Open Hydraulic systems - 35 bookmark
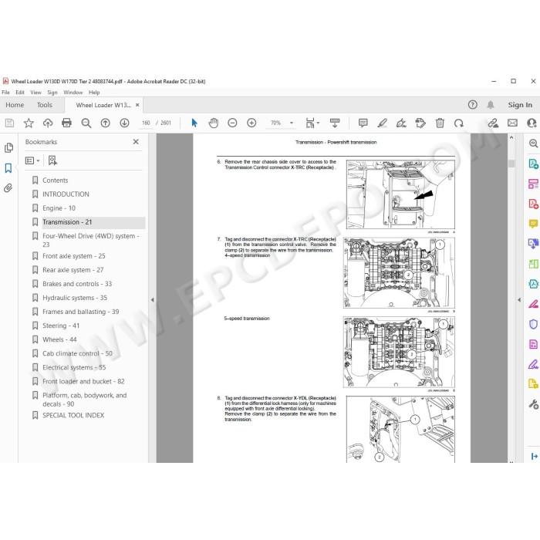Viewport: 540px width, 540px height. click(75, 298)
